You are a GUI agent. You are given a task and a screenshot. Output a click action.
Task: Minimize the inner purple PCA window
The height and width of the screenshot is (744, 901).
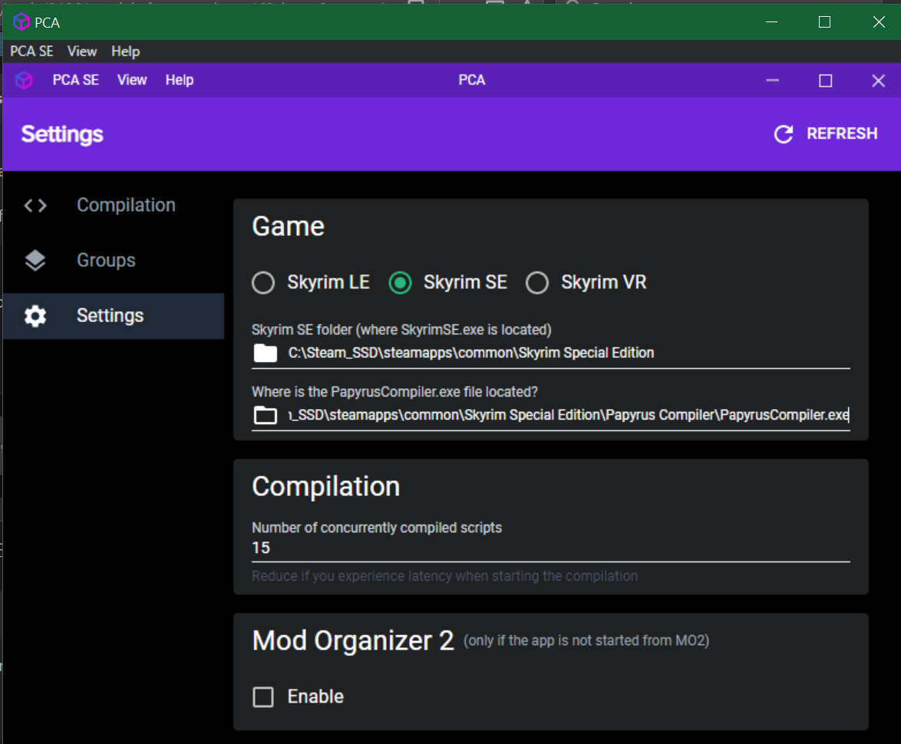[x=772, y=81]
